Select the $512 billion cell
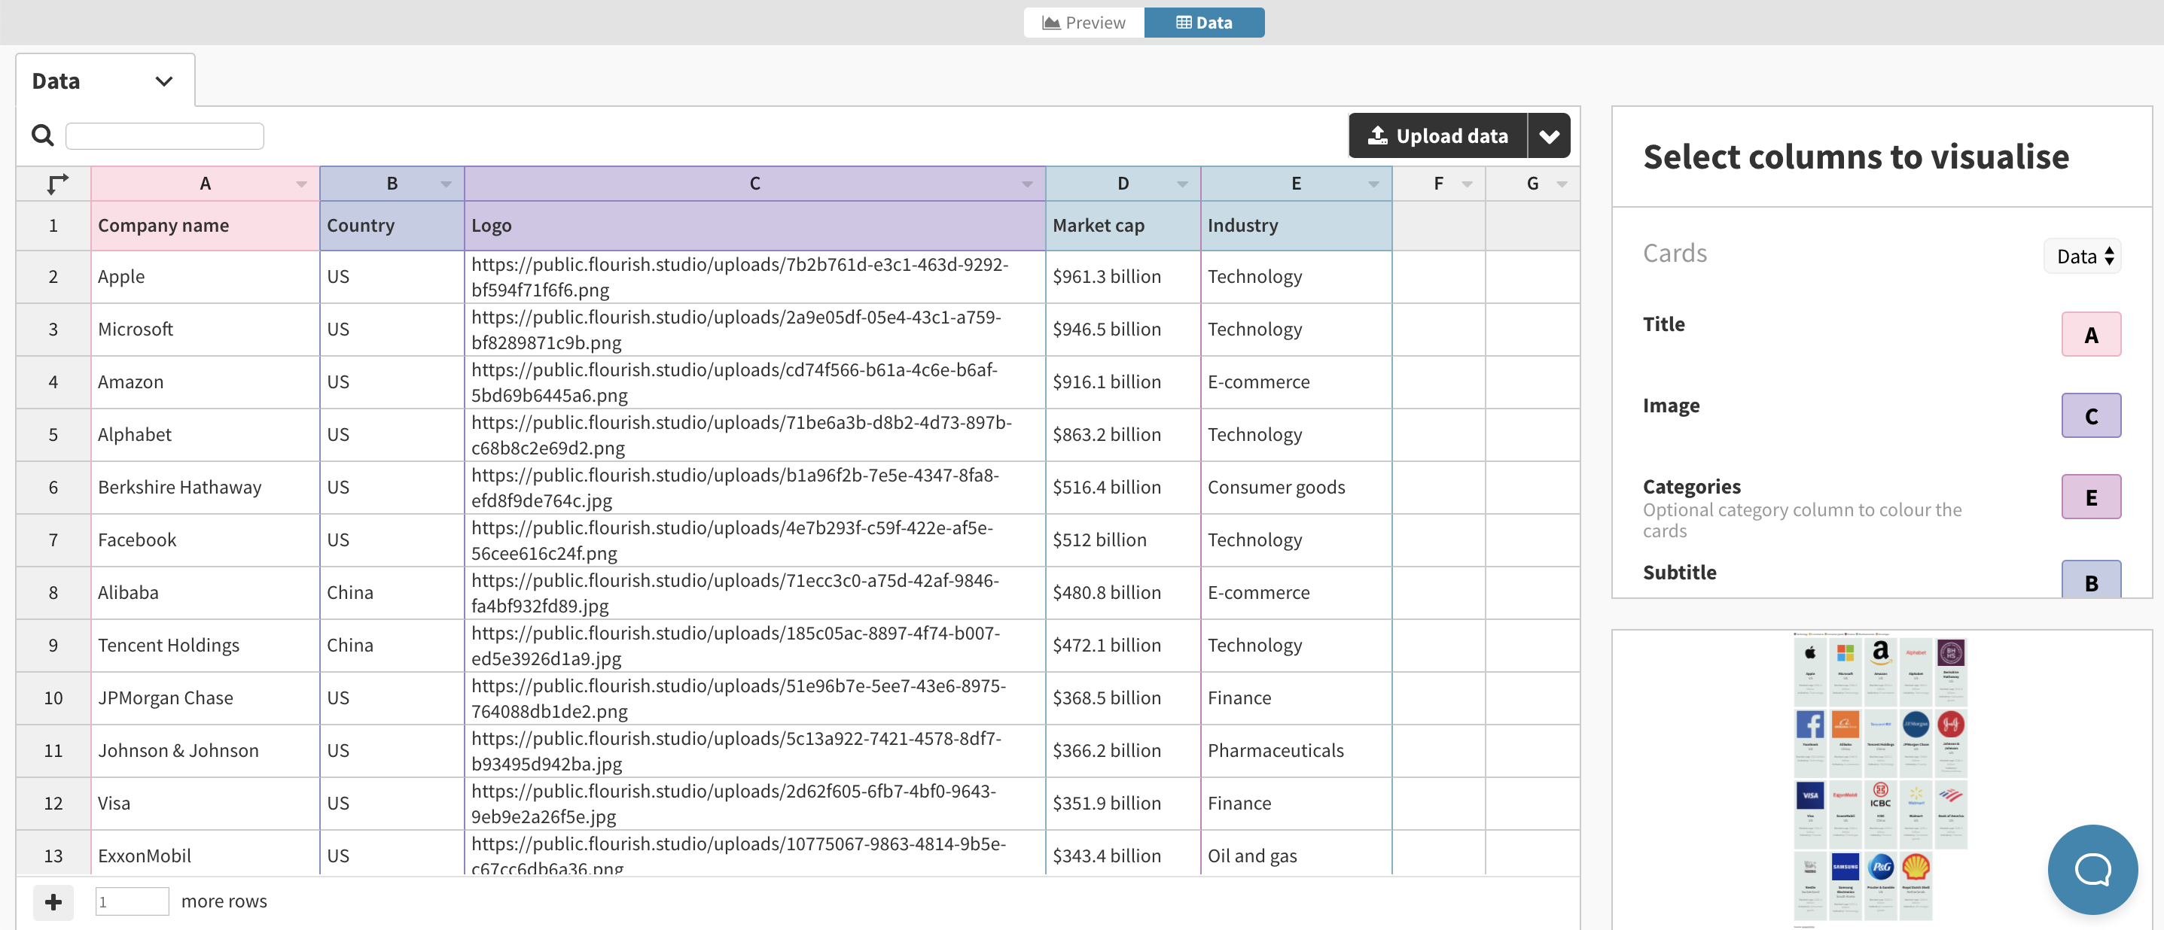The image size is (2164, 930). click(1123, 540)
